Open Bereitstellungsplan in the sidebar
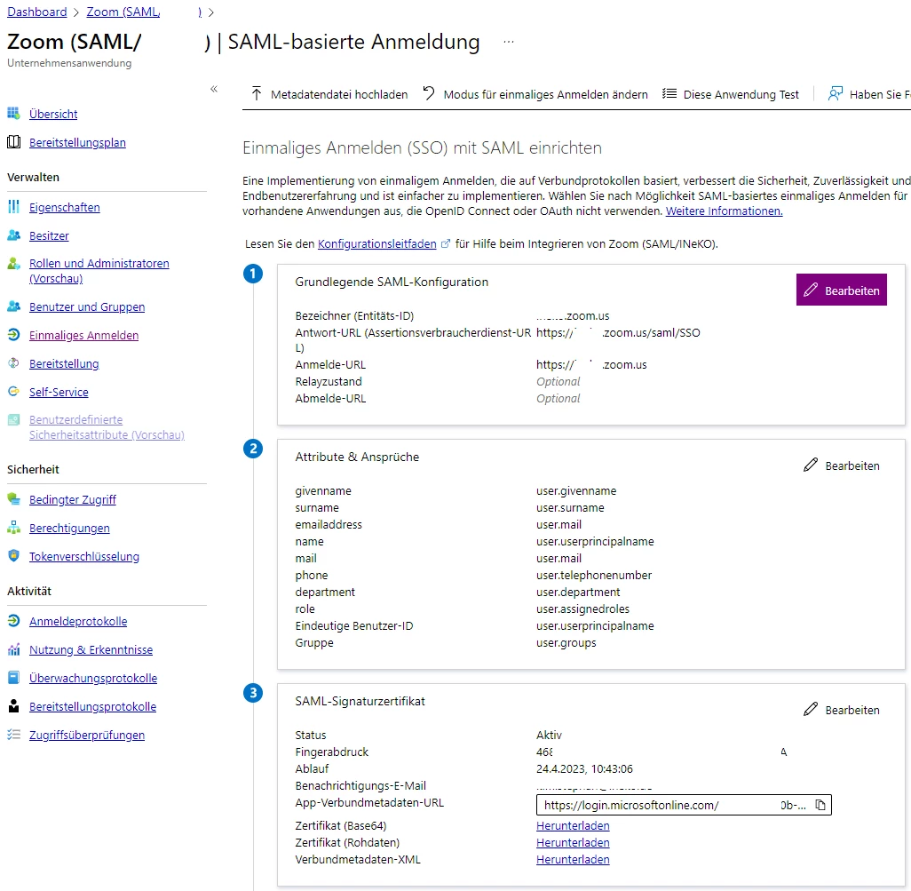Screen dimensions: 911x891 click(x=77, y=142)
